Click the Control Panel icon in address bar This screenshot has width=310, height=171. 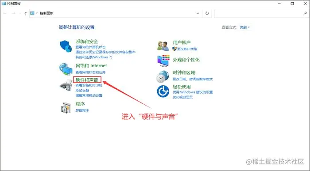tap(32, 13)
